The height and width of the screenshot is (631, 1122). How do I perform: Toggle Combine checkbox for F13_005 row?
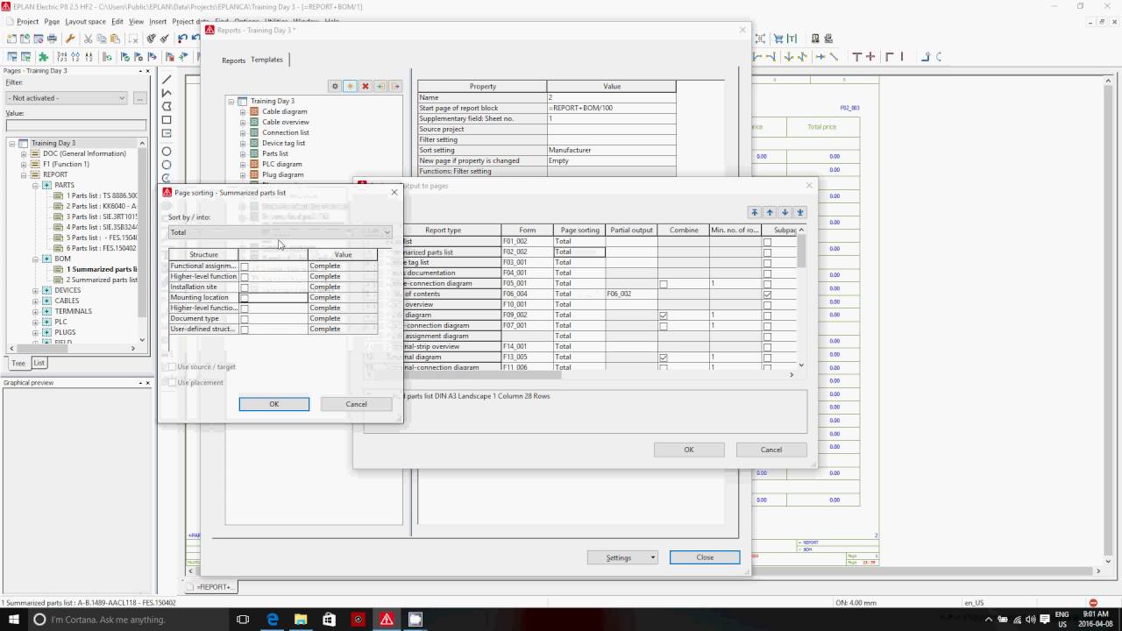coord(664,358)
